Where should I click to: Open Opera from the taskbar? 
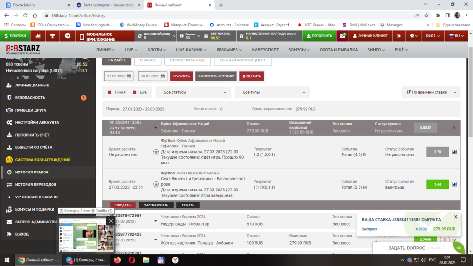(x=132, y=260)
